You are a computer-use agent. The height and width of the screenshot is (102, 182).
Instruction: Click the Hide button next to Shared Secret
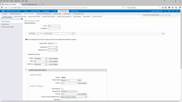pyautogui.click(x=80, y=80)
